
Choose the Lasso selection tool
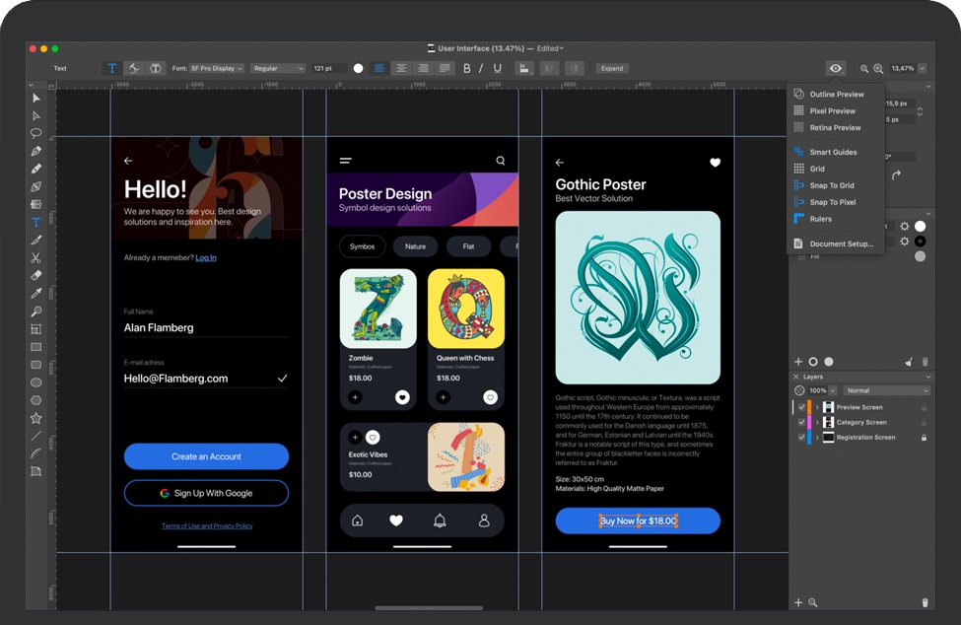tap(36, 133)
